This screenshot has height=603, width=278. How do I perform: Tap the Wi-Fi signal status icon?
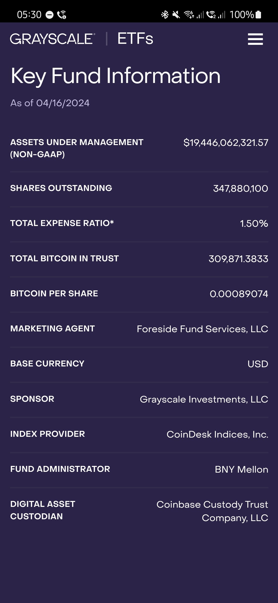click(189, 15)
